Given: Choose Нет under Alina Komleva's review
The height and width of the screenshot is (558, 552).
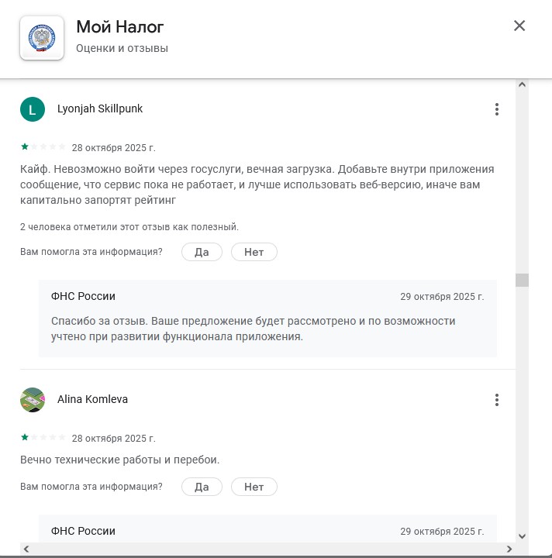Looking at the screenshot, I should click(x=254, y=487).
